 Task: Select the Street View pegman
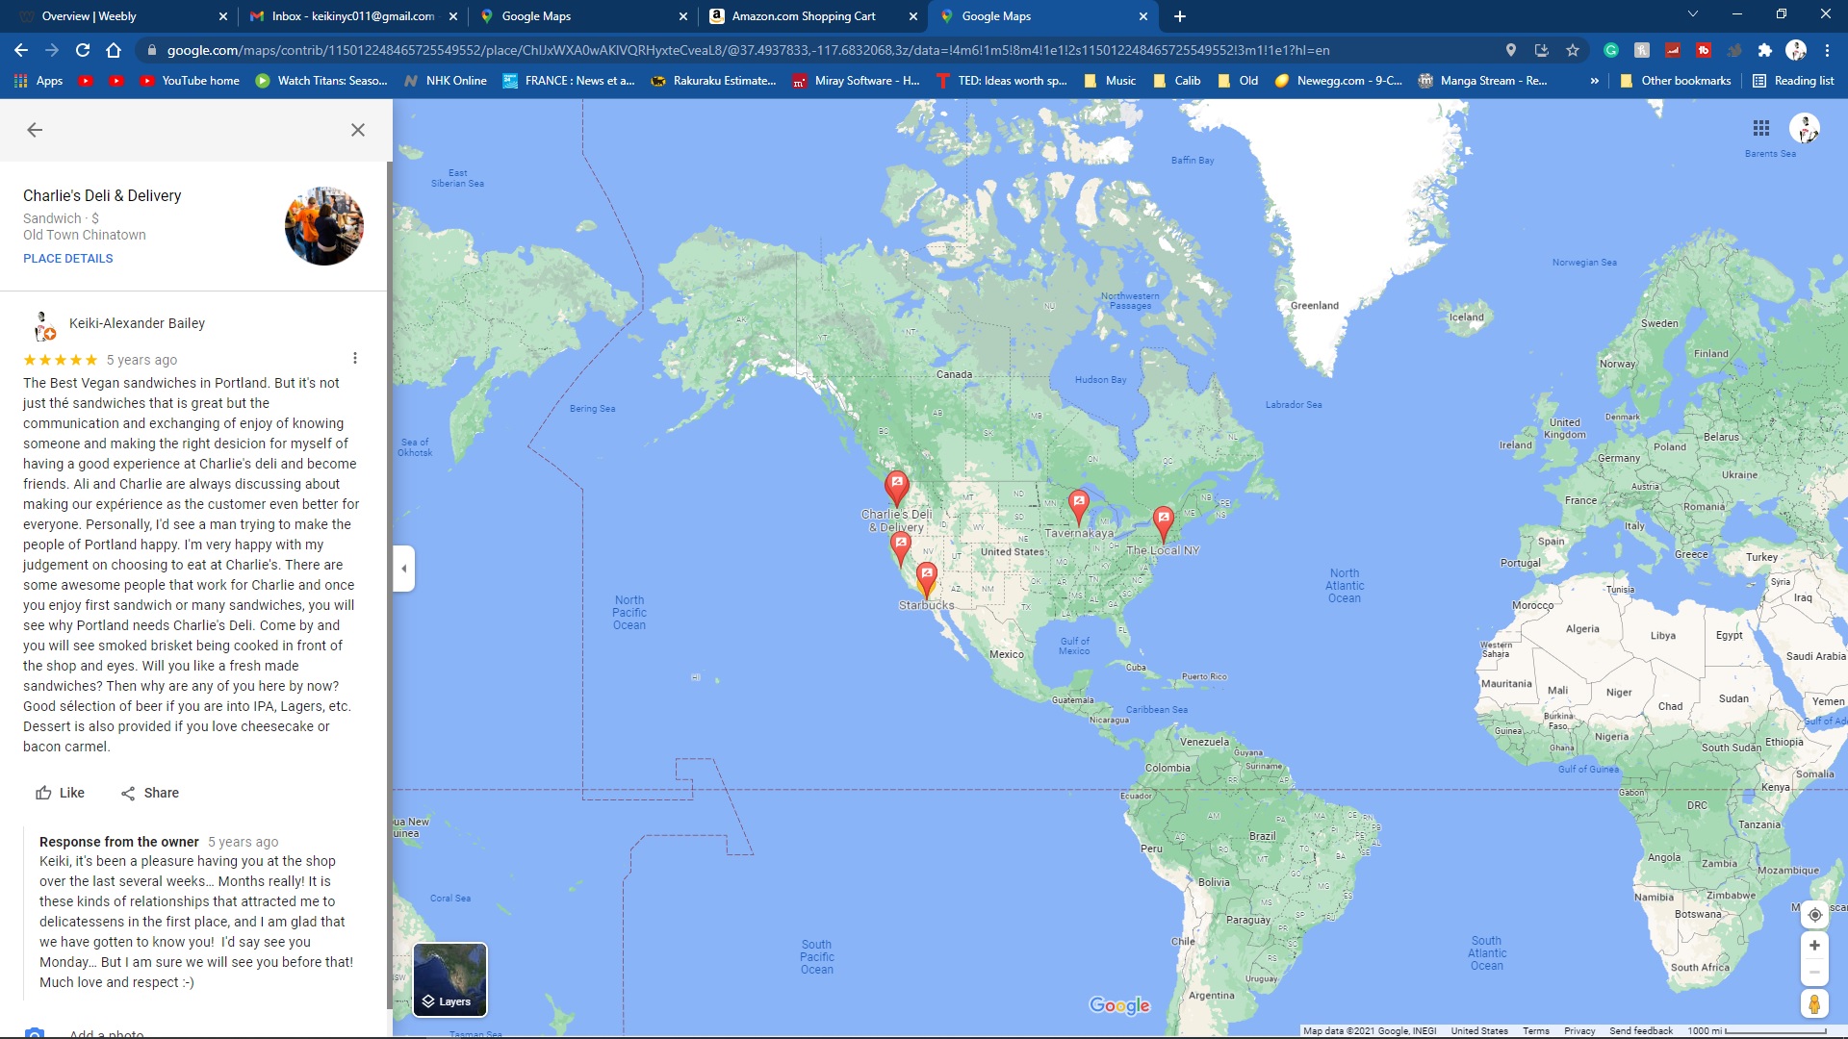[x=1814, y=1004]
